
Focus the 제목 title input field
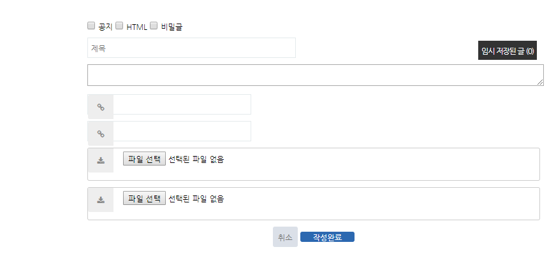point(191,48)
